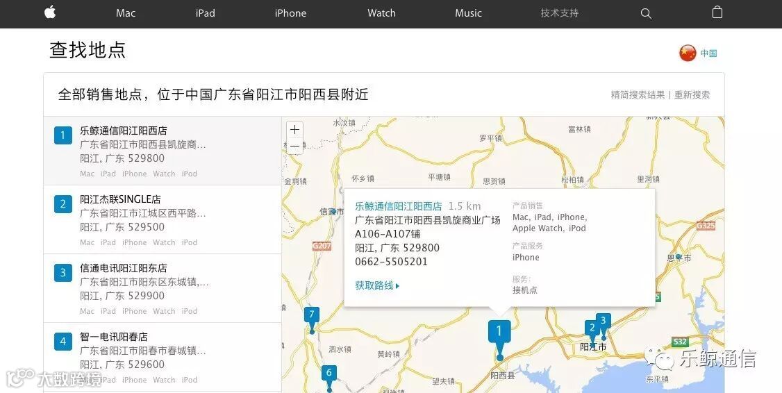The image size is (782, 393).
Task: Click 重新搜索 link
Action: tap(692, 94)
